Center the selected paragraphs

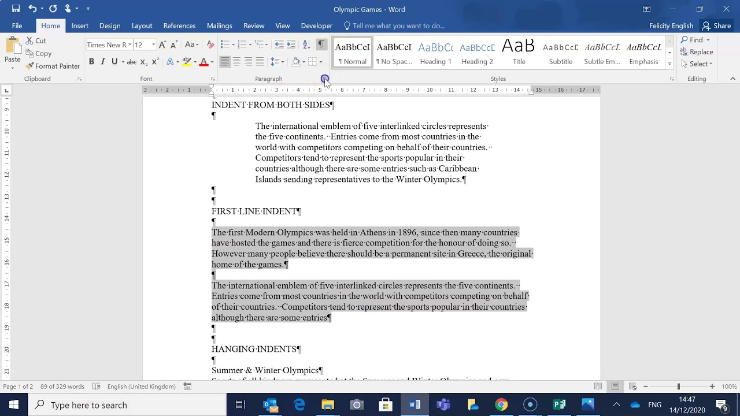pos(236,62)
